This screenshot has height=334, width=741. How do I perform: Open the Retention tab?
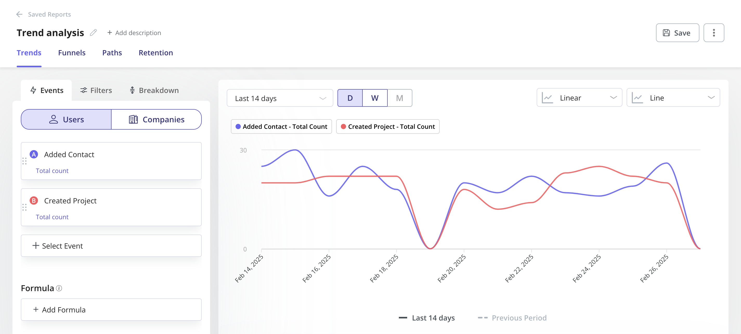pos(156,53)
